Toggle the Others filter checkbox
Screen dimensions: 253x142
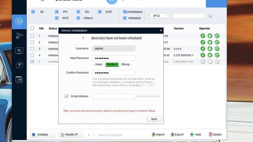(x=78, y=18)
